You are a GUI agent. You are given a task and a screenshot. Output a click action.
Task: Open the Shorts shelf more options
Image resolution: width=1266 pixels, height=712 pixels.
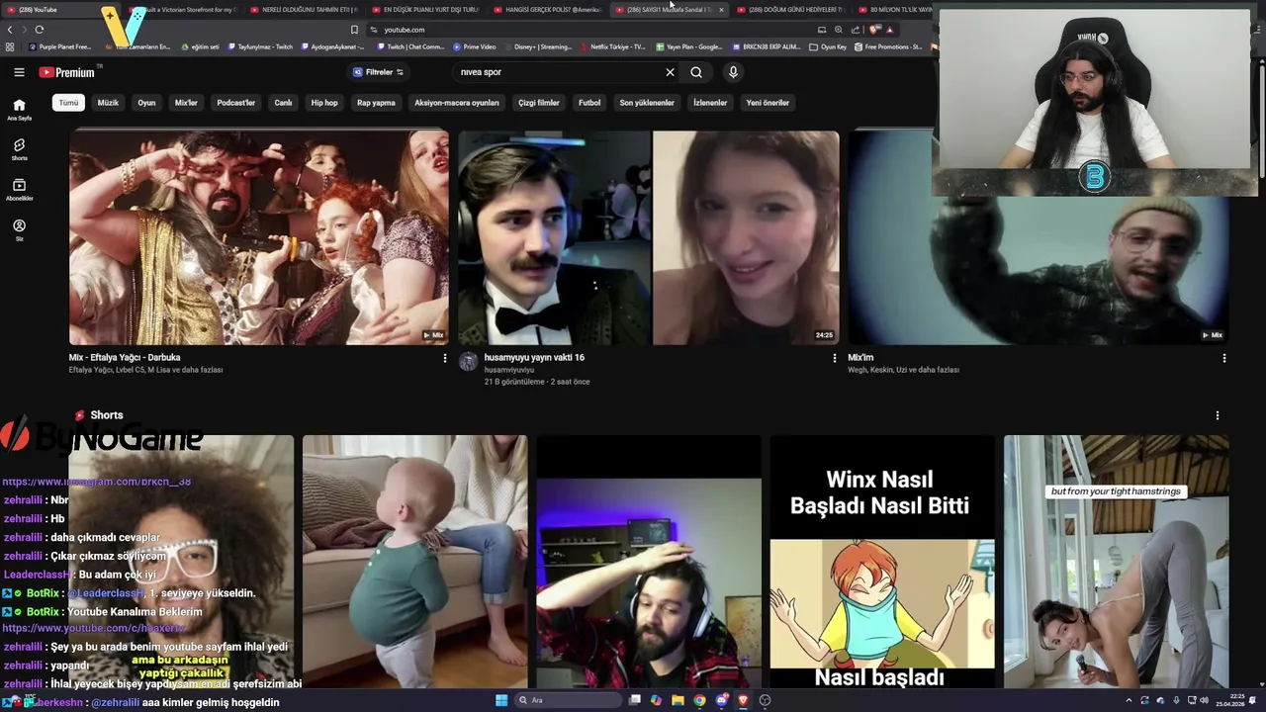[x=1218, y=415]
